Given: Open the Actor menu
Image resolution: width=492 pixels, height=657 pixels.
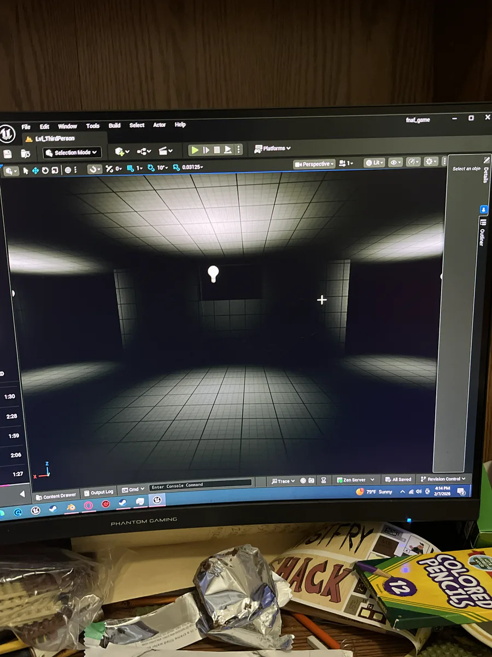Looking at the screenshot, I should tap(159, 125).
